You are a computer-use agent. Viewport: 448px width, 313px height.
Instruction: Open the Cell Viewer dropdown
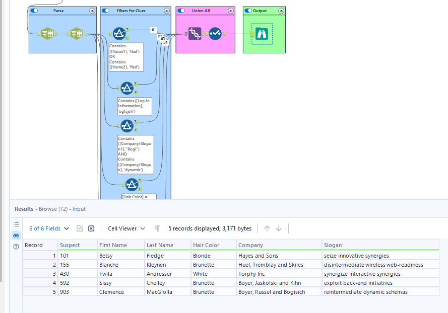pos(126,228)
